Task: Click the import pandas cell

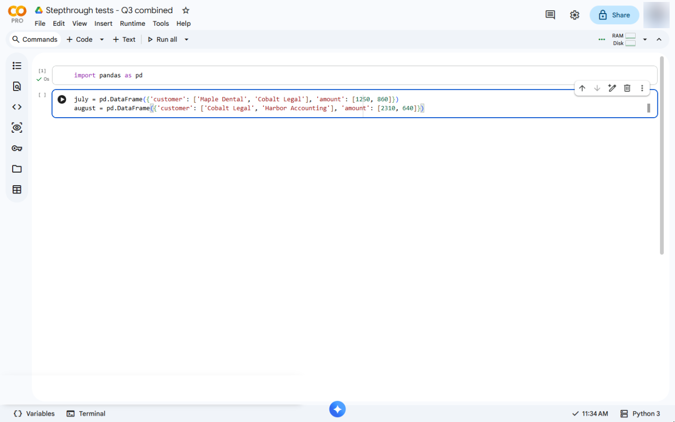Action: coord(354,75)
